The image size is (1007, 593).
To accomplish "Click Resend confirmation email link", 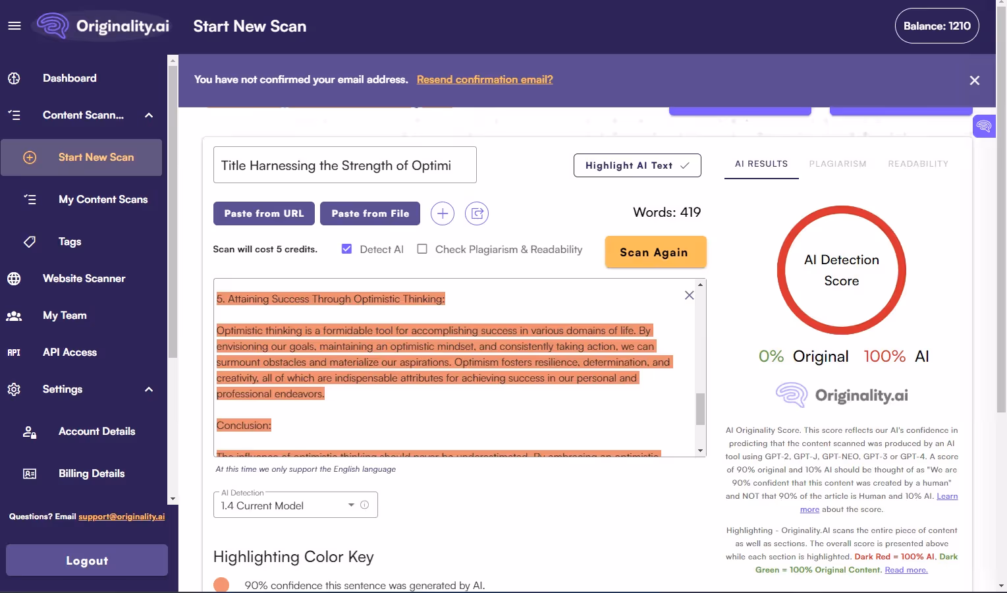I will 485,80.
